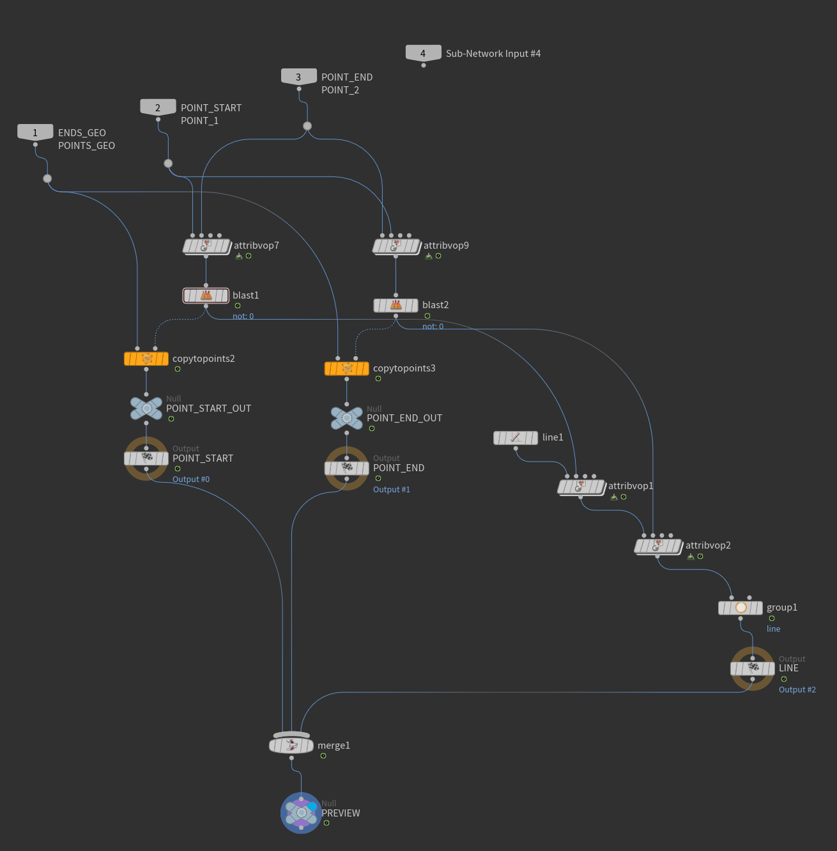
Task: Select the POINT_START_OUT null node
Action: pos(146,408)
